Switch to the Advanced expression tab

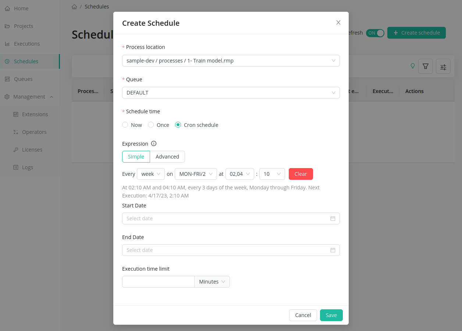(x=167, y=157)
